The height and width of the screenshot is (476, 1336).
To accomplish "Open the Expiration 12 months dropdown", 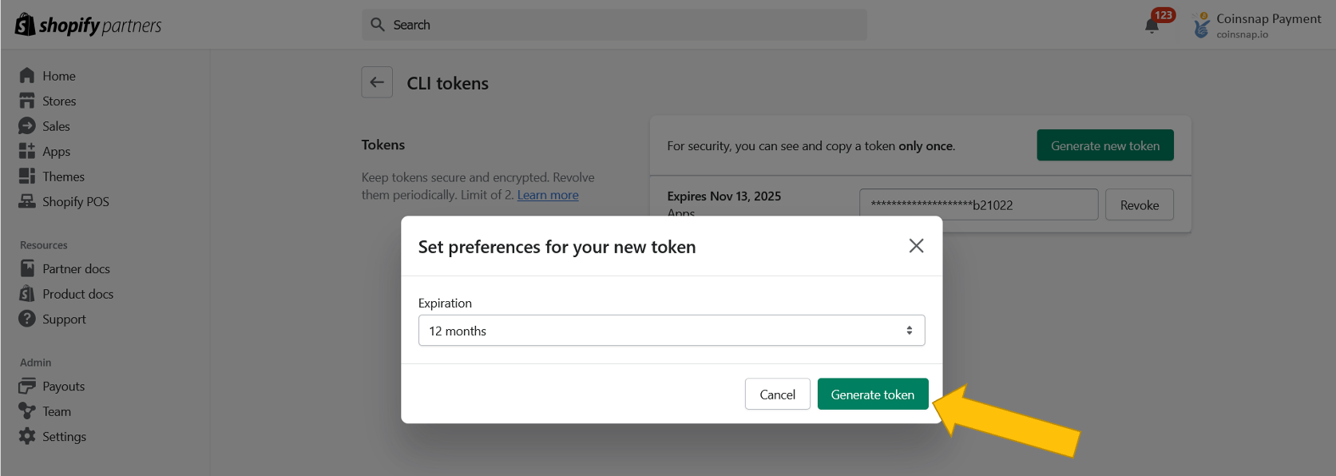I will [672, 331].
